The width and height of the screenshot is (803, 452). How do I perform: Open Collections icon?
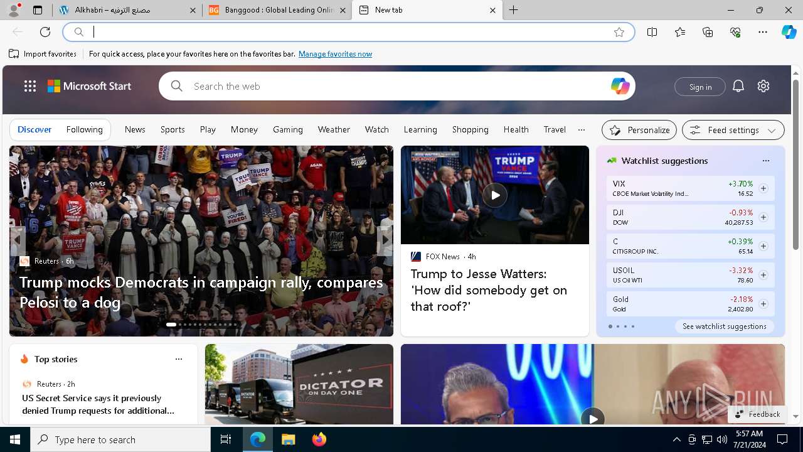(x=708, y=32)
